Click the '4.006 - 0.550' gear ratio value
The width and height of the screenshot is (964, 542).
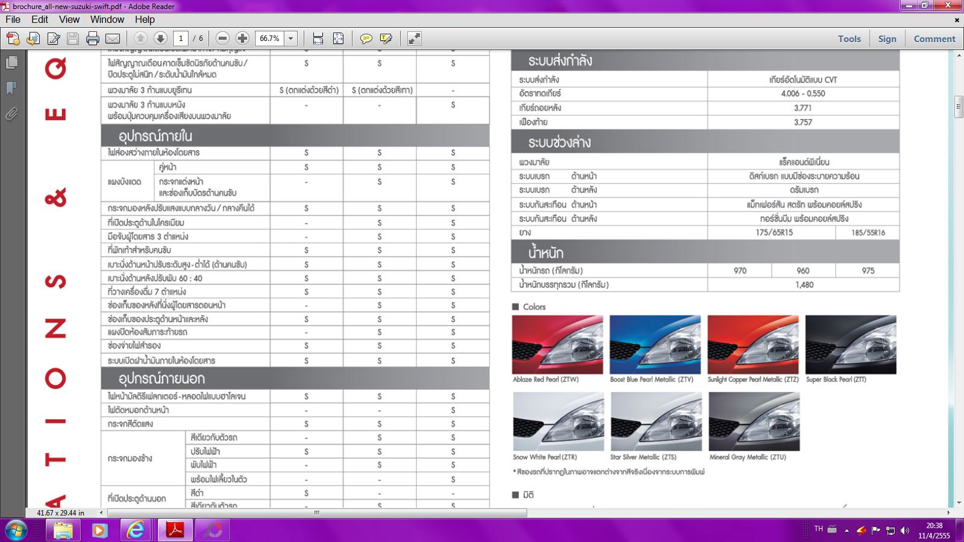pyautogui.click(x=803, y=94)
